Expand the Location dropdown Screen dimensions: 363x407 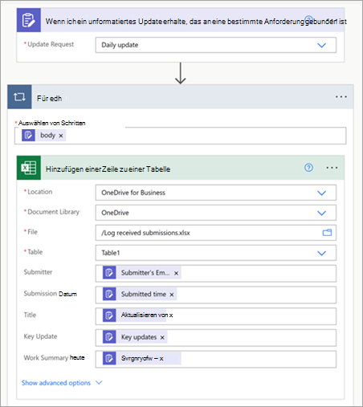click(321, 193)
